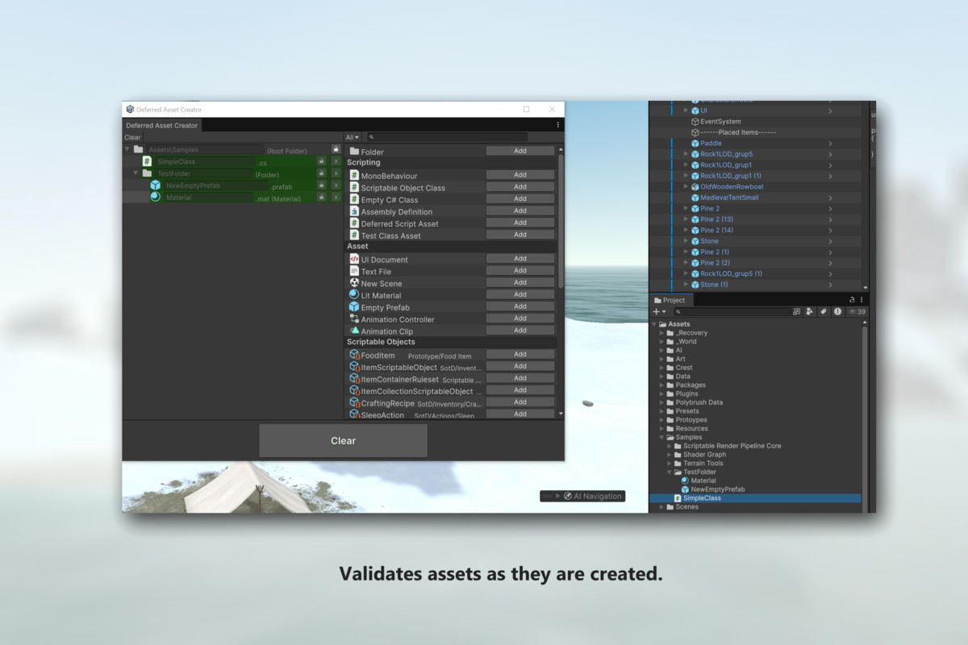Toggle the lock on the SimpleClass entry
The width and height of the screenshot is (968, 645).
pos(320,162)
